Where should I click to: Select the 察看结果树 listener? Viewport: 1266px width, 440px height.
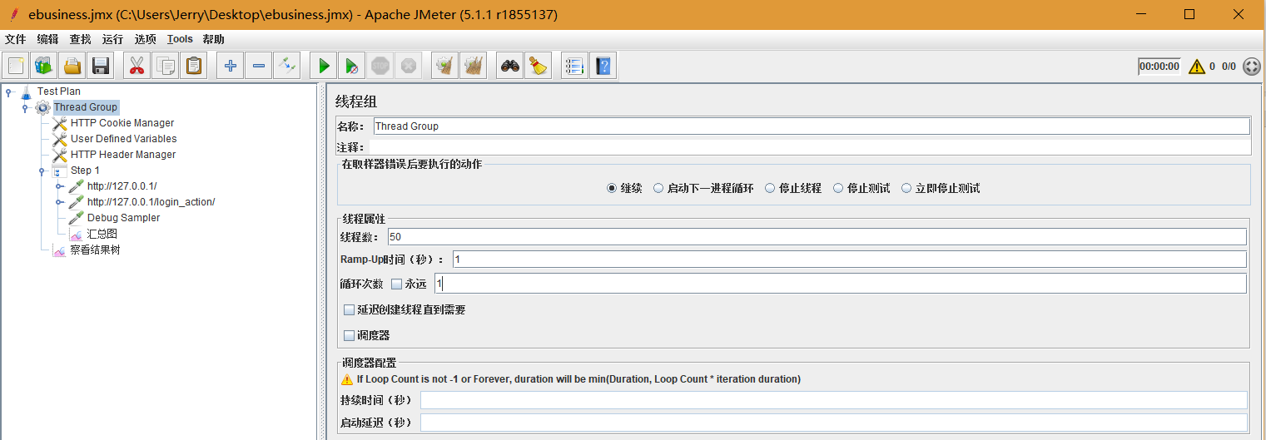click(95, 250)
